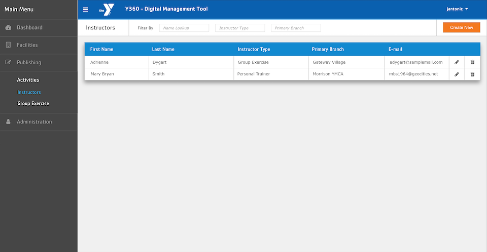Click the Main Menu heading
This screenshot has width=487, height=252.
[19, 9]
